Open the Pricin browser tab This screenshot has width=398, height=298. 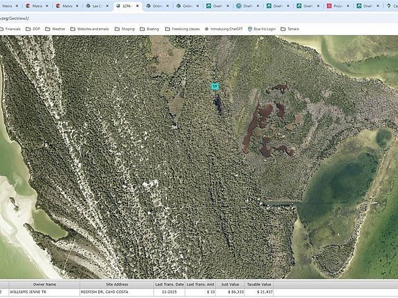[x=337, y=6]
